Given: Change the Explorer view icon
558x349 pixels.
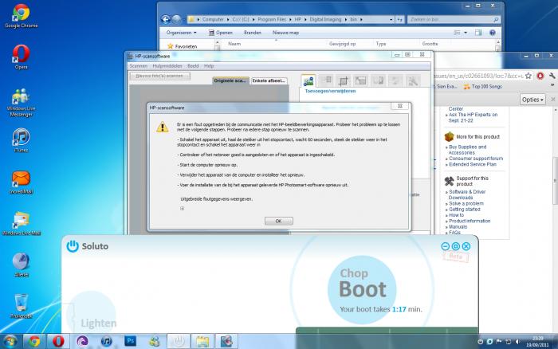Looking at the screenshot, I should tap(458, 33).
